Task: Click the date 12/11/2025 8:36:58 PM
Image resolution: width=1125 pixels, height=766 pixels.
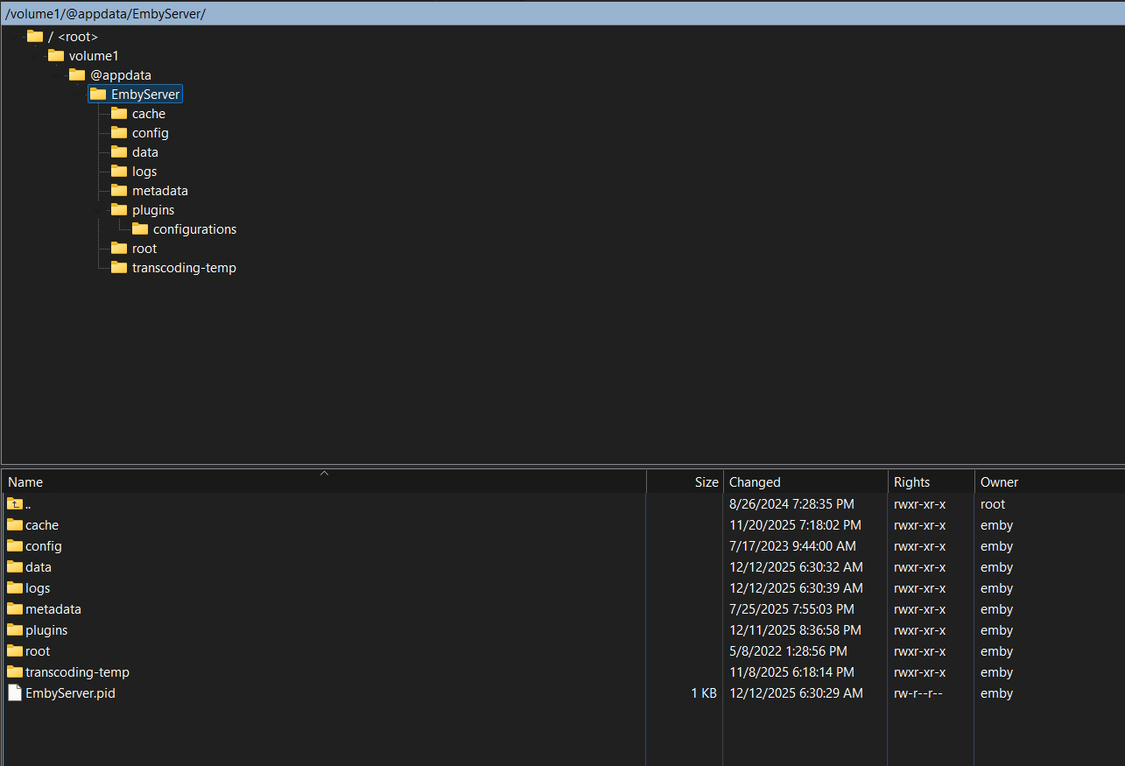Action: [795, 630]
